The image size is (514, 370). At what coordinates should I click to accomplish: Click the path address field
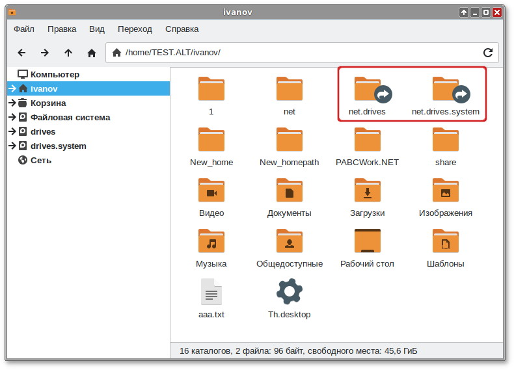(x=293, y=53)
